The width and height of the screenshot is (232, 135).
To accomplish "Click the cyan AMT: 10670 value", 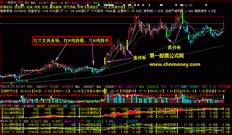I will coord(71,106).
